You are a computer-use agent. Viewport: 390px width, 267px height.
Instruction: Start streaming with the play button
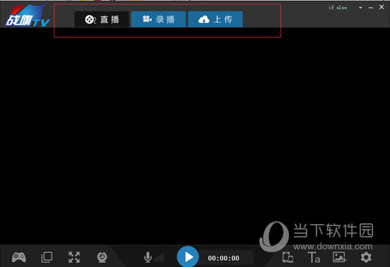[188, 257]
